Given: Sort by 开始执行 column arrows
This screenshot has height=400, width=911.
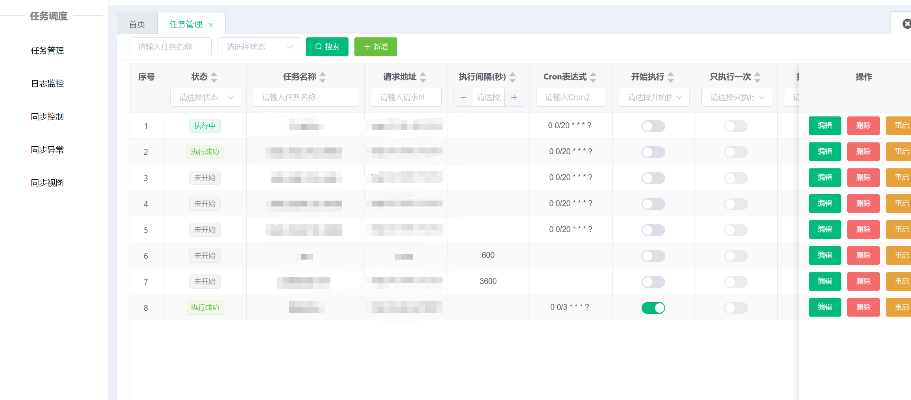Looking at the screenshot, I should (x=671, y=77).
